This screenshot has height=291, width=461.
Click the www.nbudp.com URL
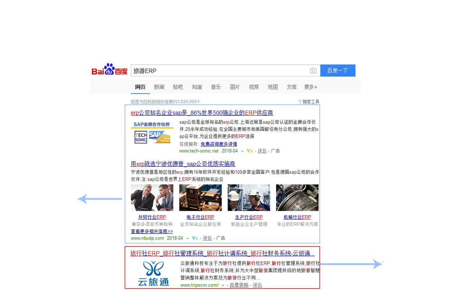point(147,238)
